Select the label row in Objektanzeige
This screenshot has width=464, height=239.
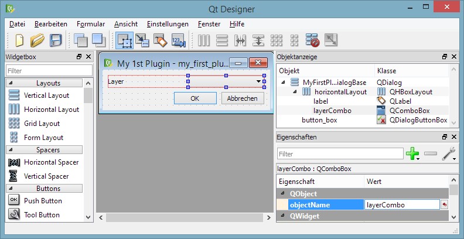coord(363,101)
